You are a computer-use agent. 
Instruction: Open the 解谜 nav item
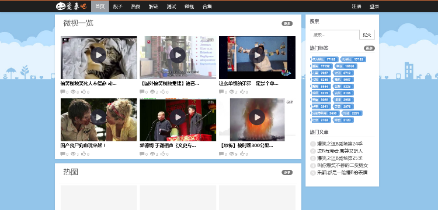154,6
